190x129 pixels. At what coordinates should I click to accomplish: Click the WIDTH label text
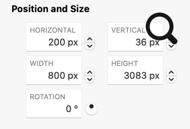(42, 63)
